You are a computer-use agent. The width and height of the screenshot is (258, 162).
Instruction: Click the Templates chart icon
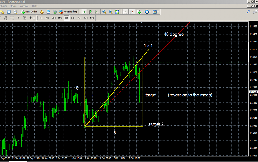coord(155,12)
